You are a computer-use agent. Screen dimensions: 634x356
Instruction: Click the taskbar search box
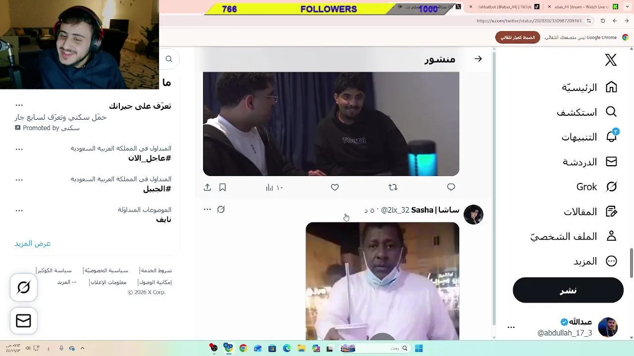tap(374, 348)
